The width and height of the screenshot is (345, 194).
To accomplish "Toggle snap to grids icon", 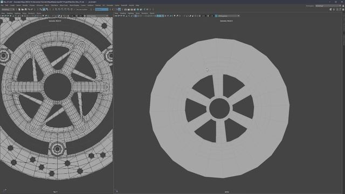I will tap(56, 10).
